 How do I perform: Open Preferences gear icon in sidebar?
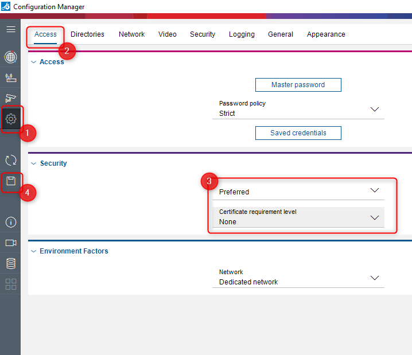(10, 119)
